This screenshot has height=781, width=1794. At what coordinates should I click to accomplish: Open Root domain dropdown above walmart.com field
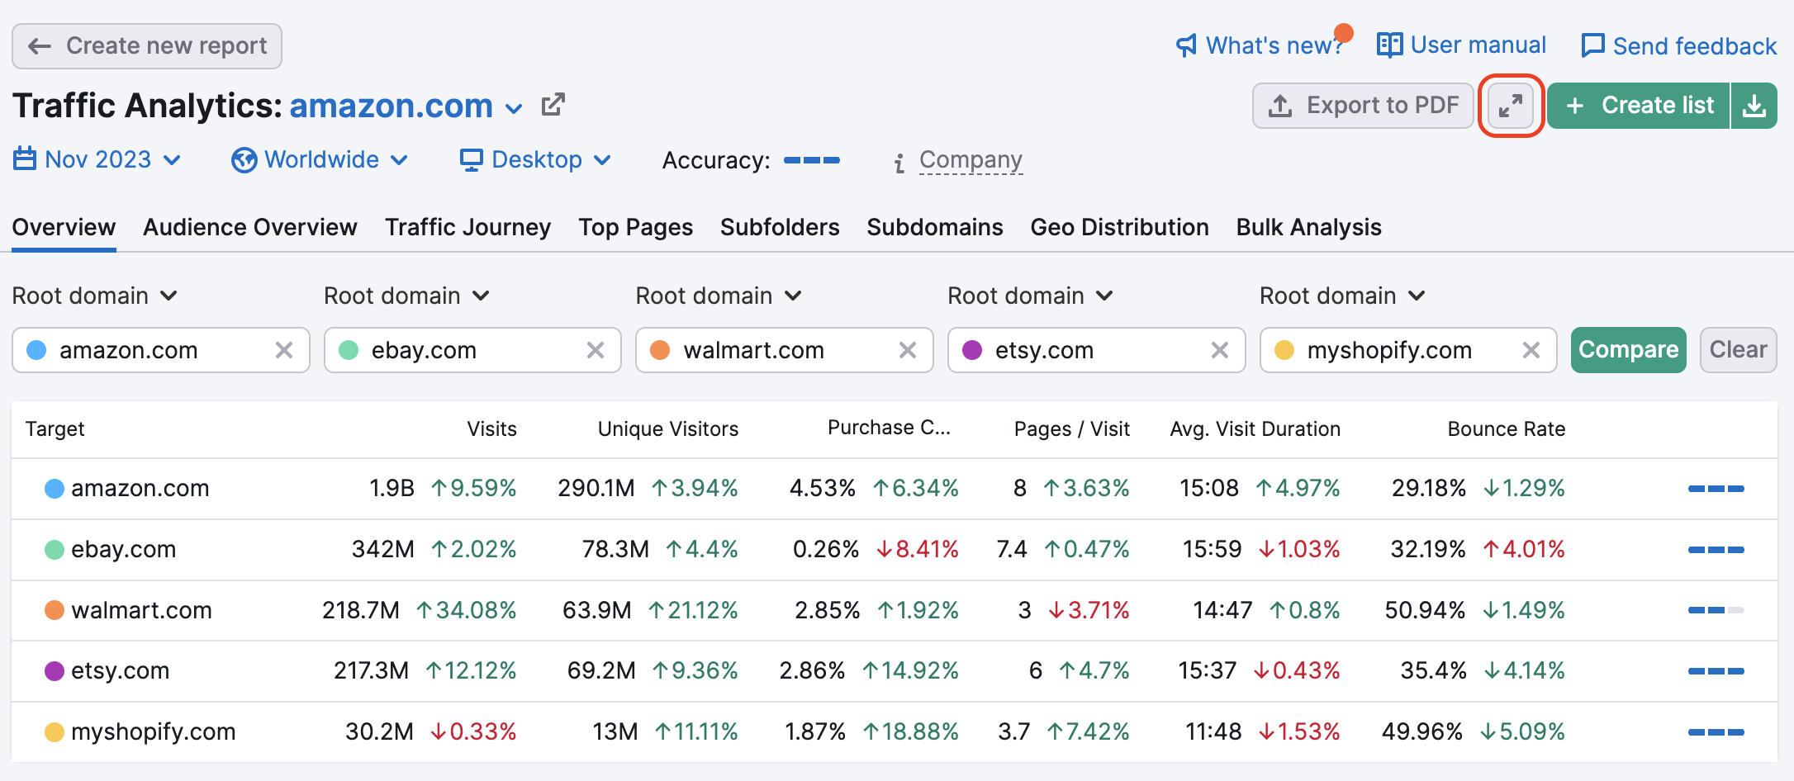[x=719, y=296]
